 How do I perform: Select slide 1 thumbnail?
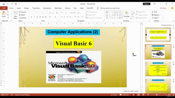tap(158, 35)
